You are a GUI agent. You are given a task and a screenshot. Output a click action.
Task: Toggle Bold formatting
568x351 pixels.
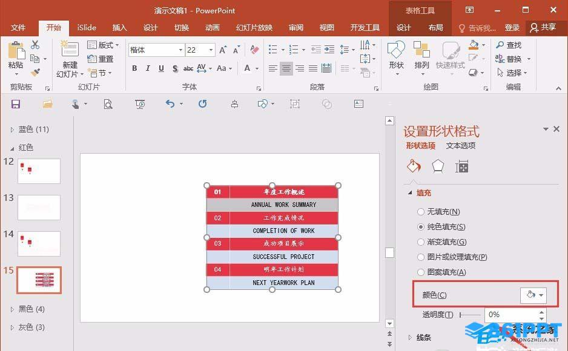pyautogui.click(x=134, y=68)
